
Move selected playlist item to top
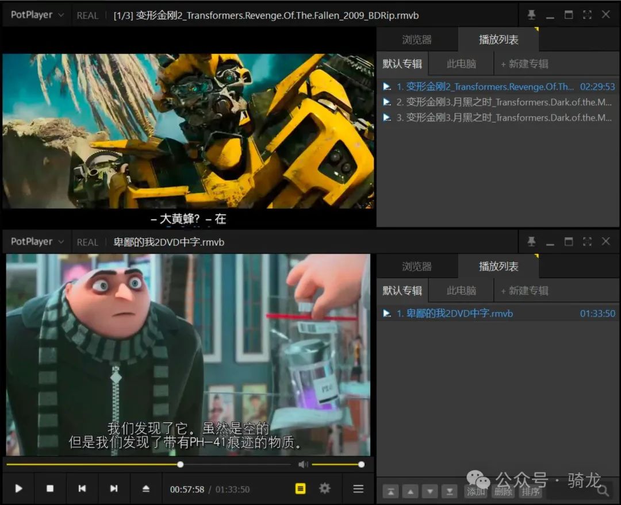[x=391, y=491]
